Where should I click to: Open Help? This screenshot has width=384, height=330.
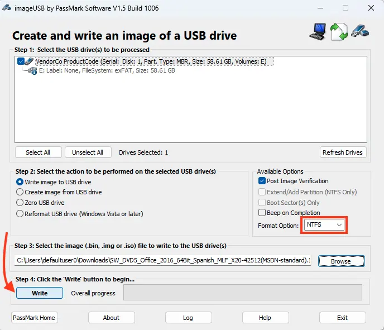point(265,318)
